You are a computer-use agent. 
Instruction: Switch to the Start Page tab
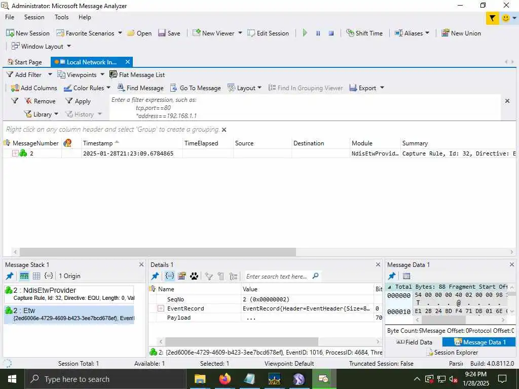pyautogui.click(x=25, y=62)
